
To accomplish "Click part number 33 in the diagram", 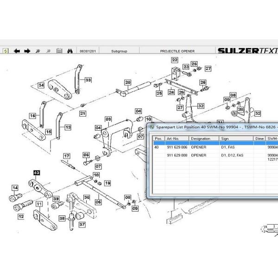I will 88,80.
